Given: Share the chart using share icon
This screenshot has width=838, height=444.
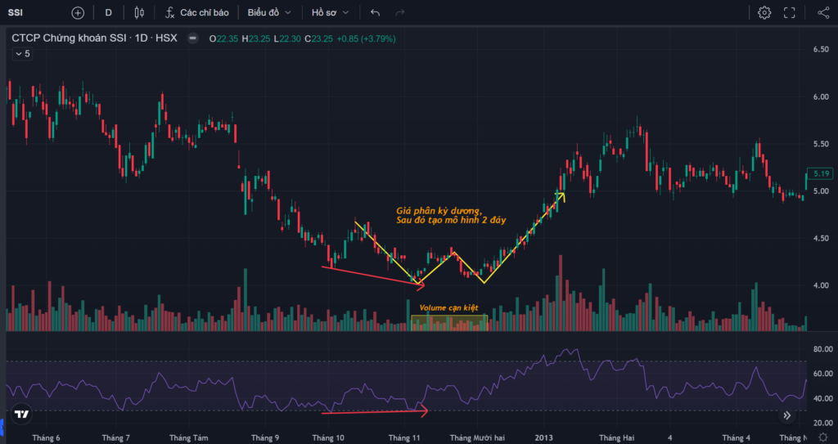Looking at the screenshot, I should pyautogui.click(x=823, y=13).
